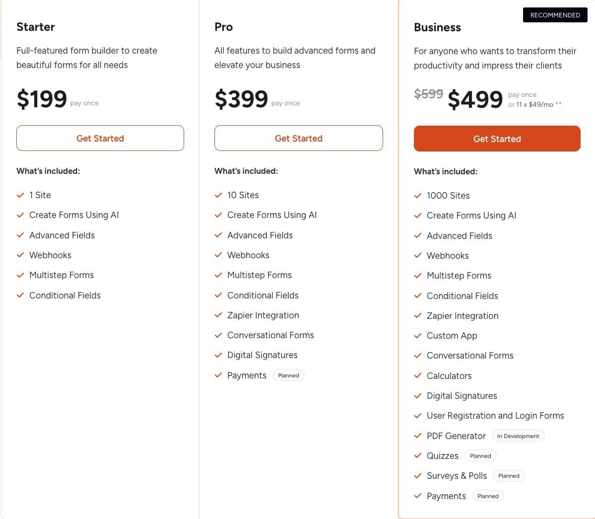Click the 11 x $49/mo installment text
The height and width of the screenshot is (519, 595).
534,105
